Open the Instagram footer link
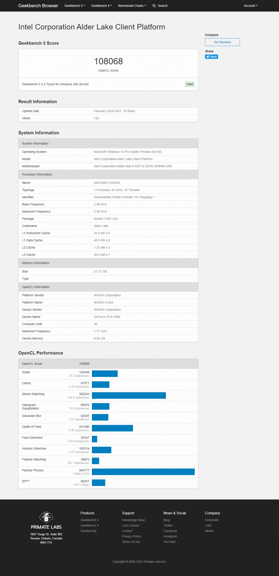This screenshot has width=279, height=576. tap(170, 536)
